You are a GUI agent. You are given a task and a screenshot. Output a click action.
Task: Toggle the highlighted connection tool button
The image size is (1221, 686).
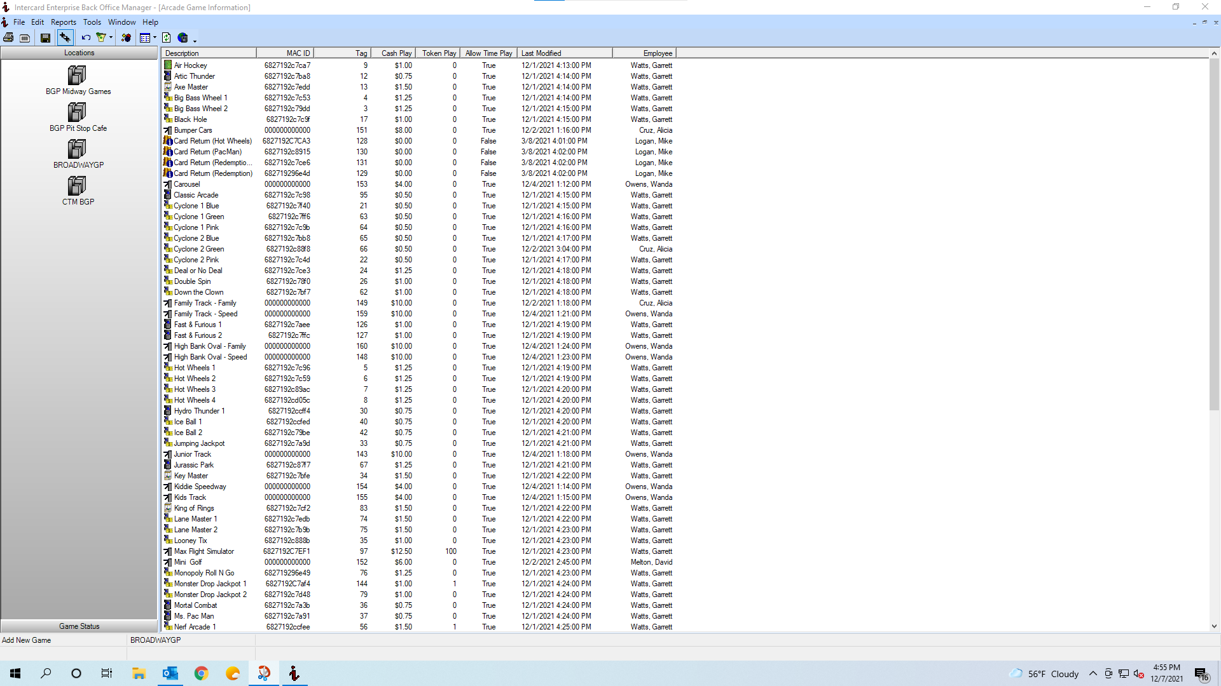(x=65, y=38)
